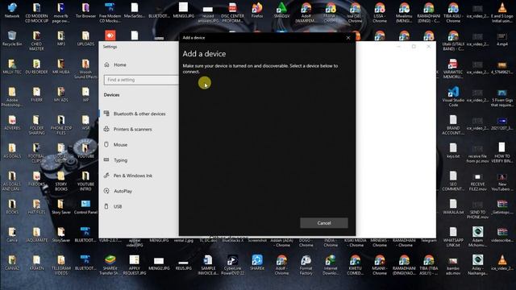Select the UPLOADS folder on desktop
Viewport: 516px width, 290px height.
point(85,38)
